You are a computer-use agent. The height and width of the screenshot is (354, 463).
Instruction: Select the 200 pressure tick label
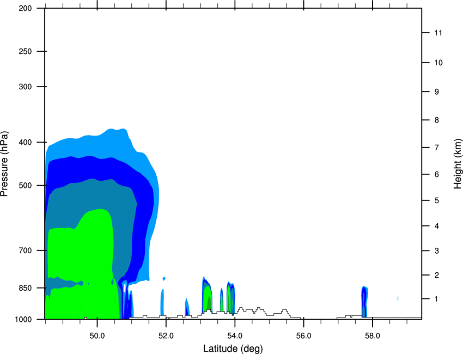(25, 8)
